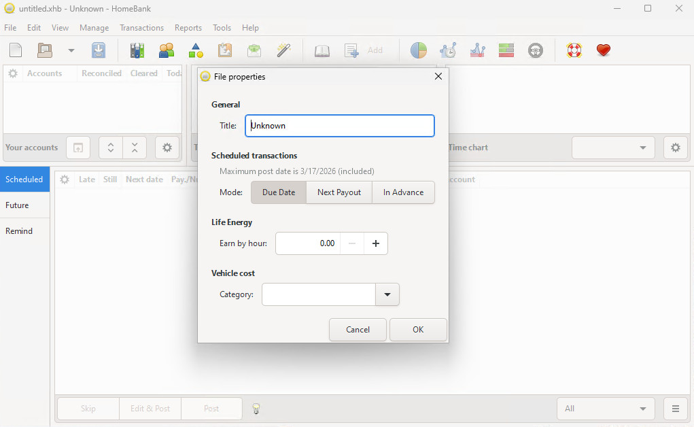Open the Manage menu
This screenshot has width=694, height=427.
click(94, 27)
